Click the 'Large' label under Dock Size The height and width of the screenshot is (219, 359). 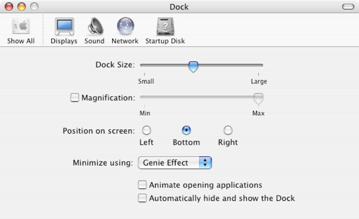click(x=259, y=81)
